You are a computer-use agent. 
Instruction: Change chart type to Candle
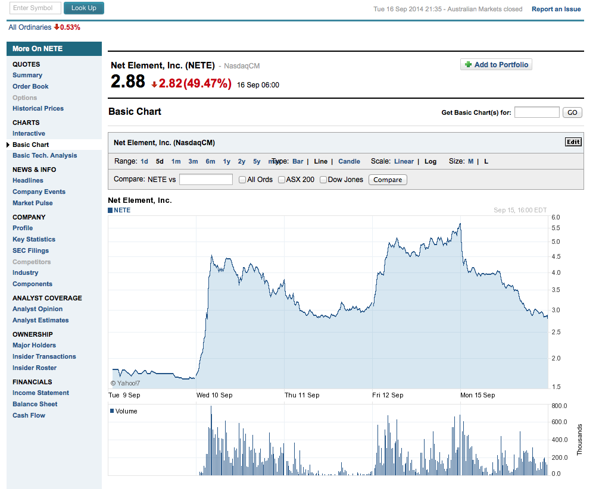tap(349, 161)
